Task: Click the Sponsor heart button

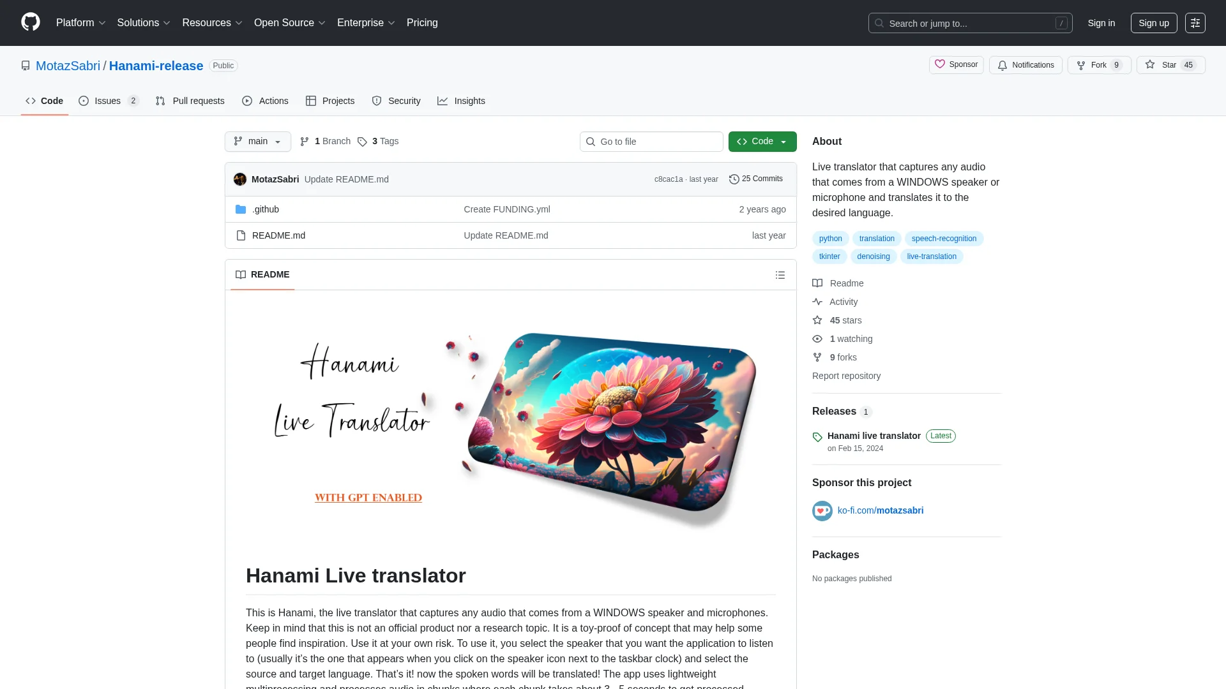Action: pos(956,64)
